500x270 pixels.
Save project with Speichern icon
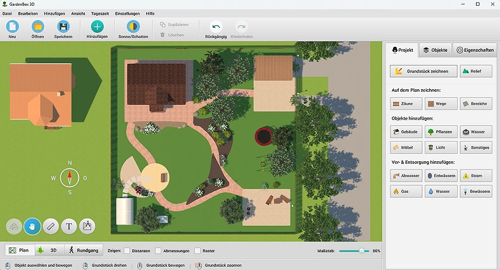pyautogui.click(x=63, y=27)
